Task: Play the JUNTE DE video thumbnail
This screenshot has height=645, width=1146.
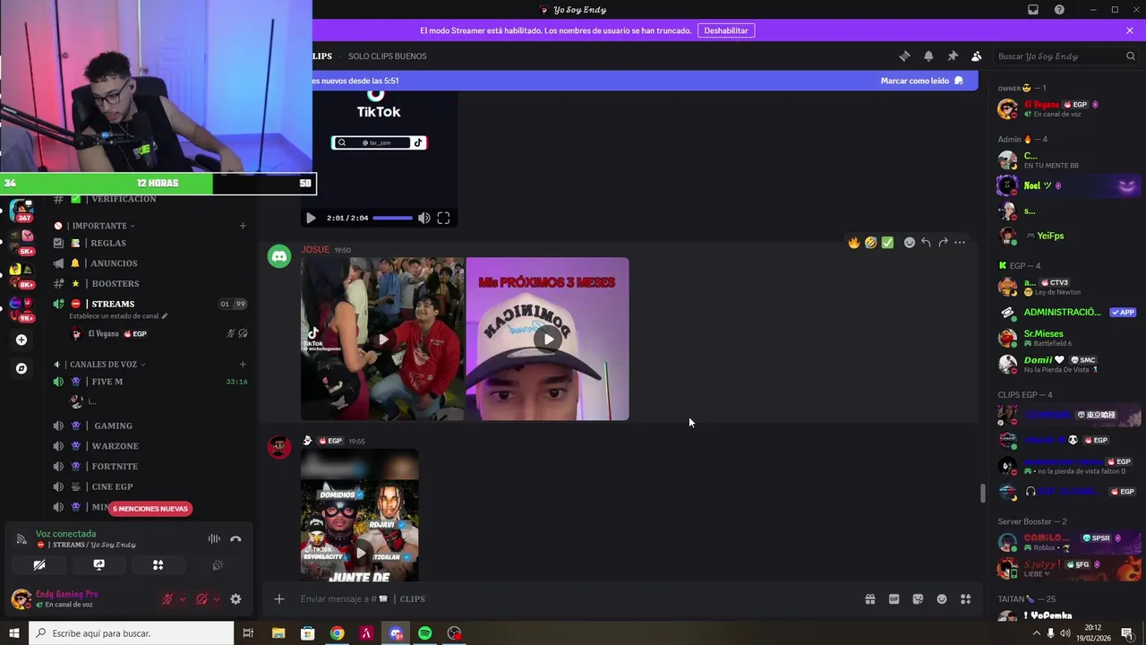Action: point(360,553)
